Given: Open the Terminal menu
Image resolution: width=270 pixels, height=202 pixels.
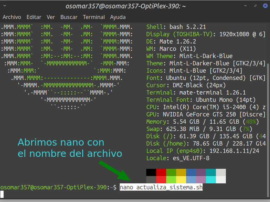Looking at the screenshot, I should pyautogui.click(x=94, y=17).
